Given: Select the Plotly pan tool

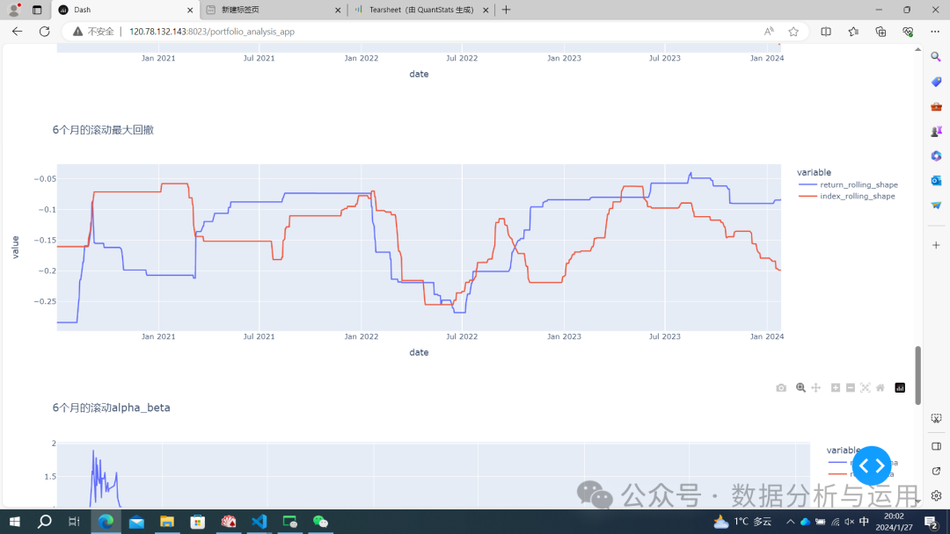Looking at the screenshot, I should point(815,387).
